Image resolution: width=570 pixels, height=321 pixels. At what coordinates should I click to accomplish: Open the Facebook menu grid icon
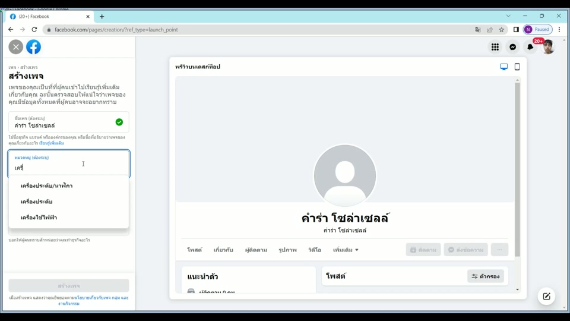[495, 47]
